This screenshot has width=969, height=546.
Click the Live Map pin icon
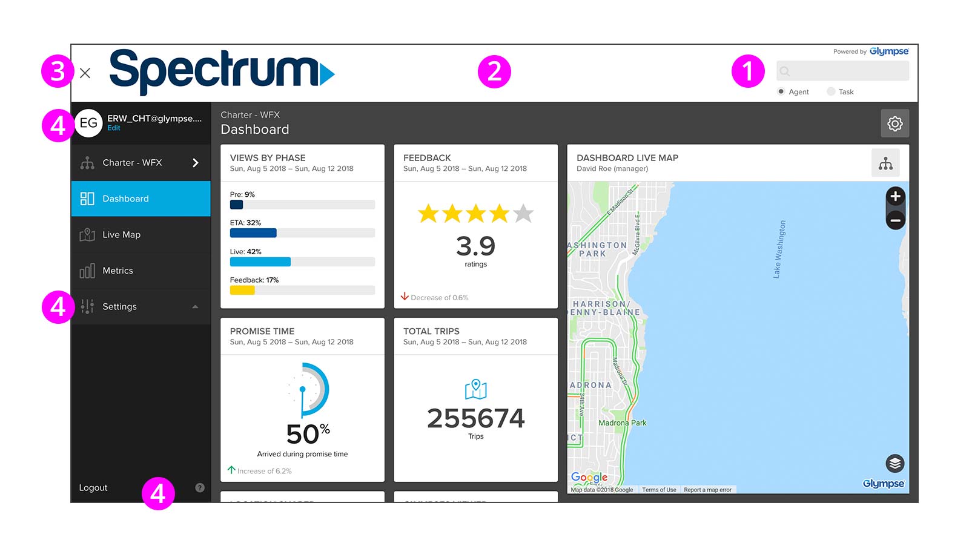(x=87, y=234)
